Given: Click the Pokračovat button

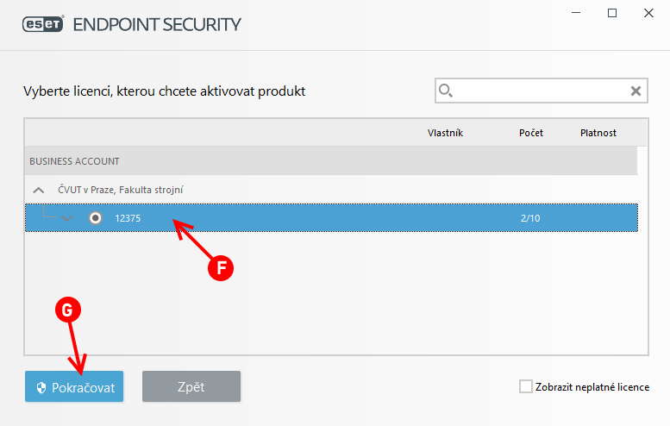Looking at the screenshot, I should pyautogui.click(x=74, y=386).
